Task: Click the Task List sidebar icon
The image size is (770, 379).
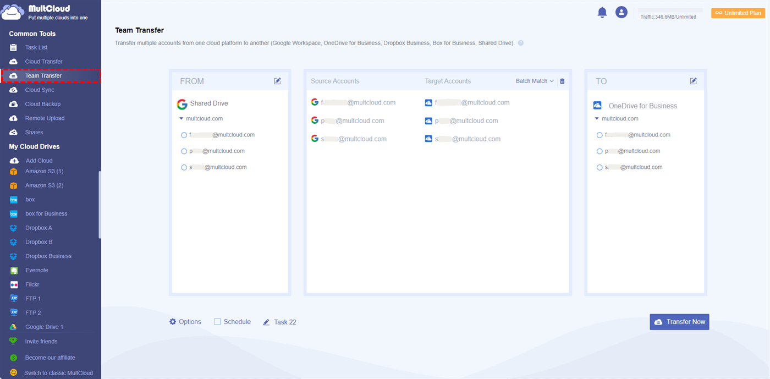Action: 14,47
